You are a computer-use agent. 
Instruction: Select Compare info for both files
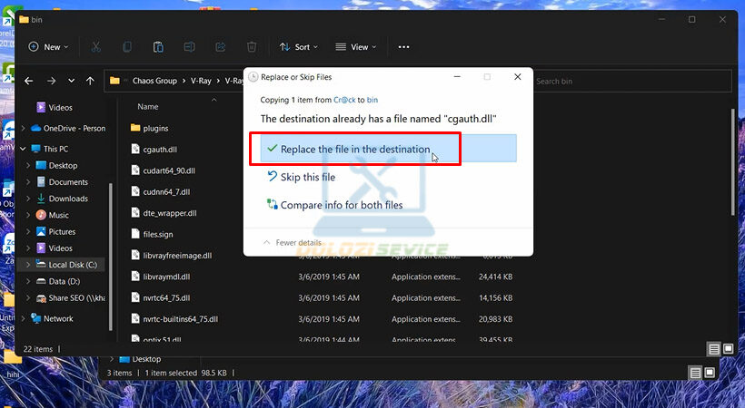[341, 205]
